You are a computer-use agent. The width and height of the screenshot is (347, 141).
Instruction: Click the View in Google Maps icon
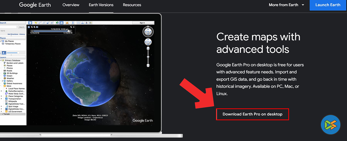[86, 23]
